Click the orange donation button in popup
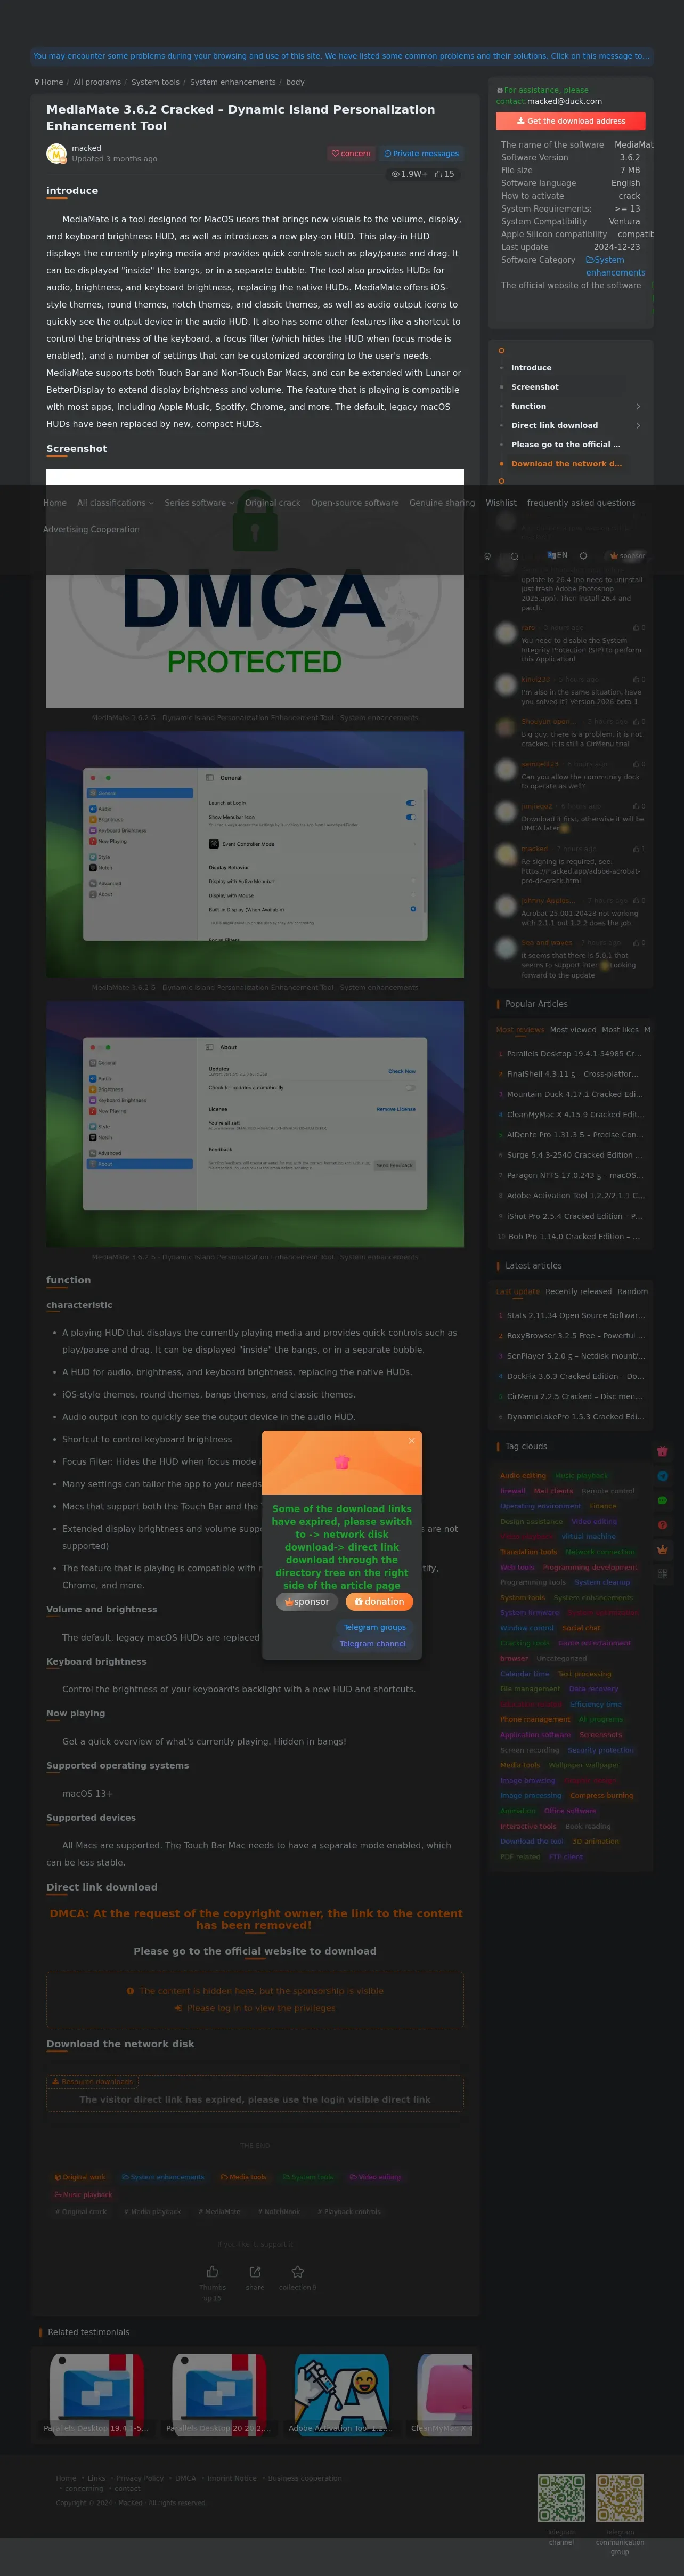The image size is (684, 2576). 379,1601
